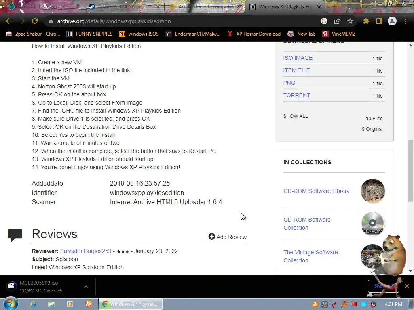Click the scrollbar up arrow

coord(410,45)
